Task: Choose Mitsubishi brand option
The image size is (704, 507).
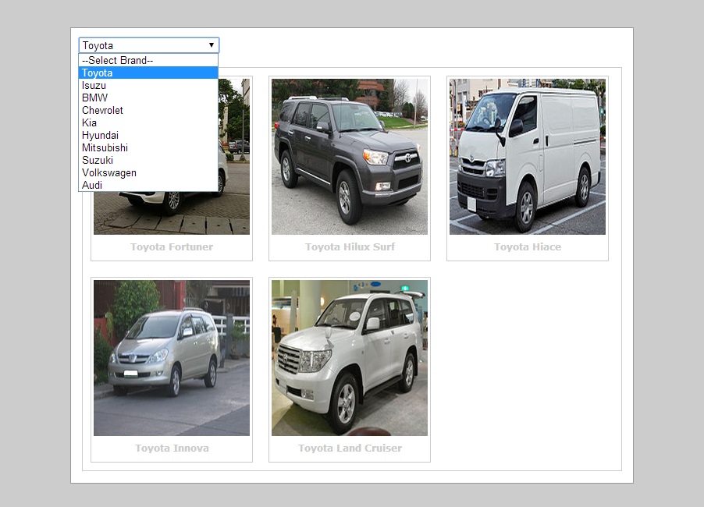Action: 148,148
